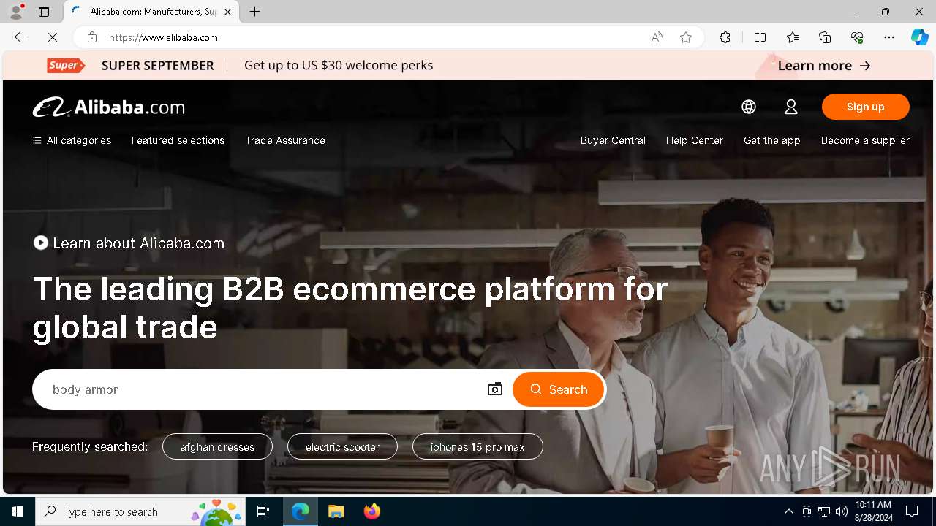The height and width of the screenshot is (526, 936).
Task: Click the address bar URL
Action: [163, 37]
